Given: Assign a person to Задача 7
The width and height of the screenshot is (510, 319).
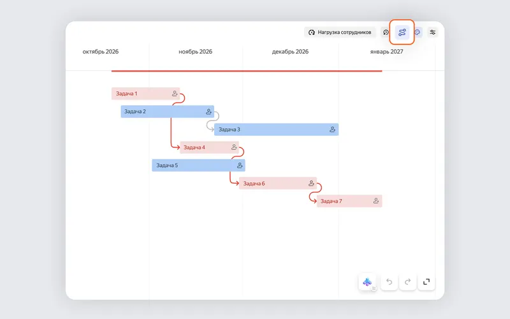Looking at the screenshot, I should tap(376, 201).
